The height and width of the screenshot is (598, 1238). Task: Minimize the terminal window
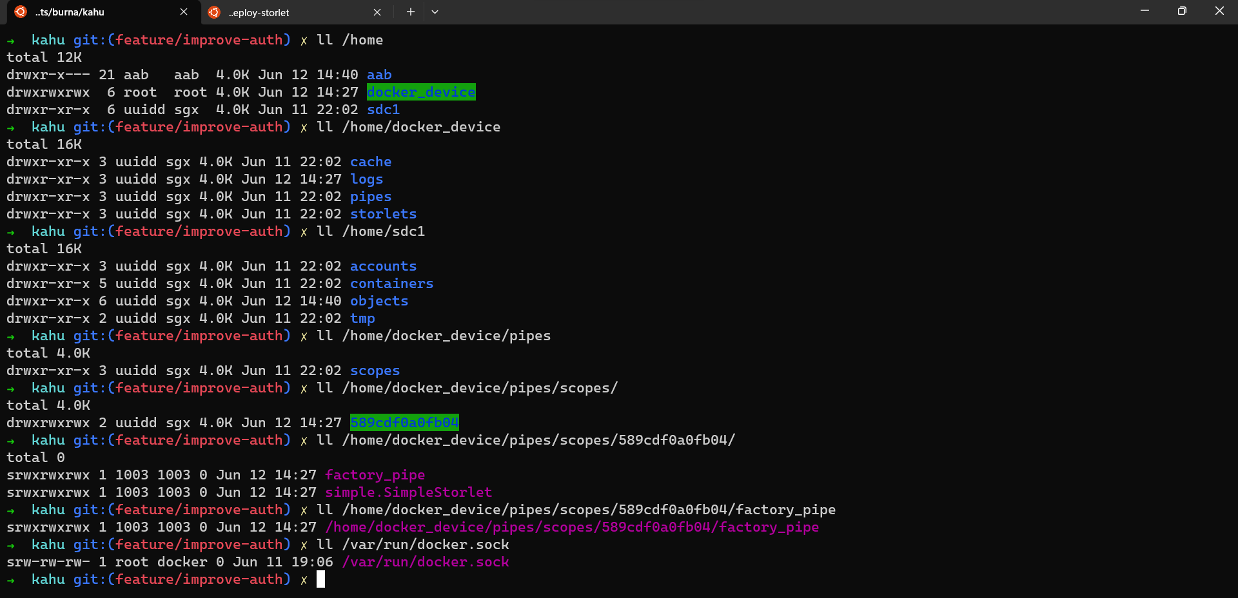(x=1145, y=11)
